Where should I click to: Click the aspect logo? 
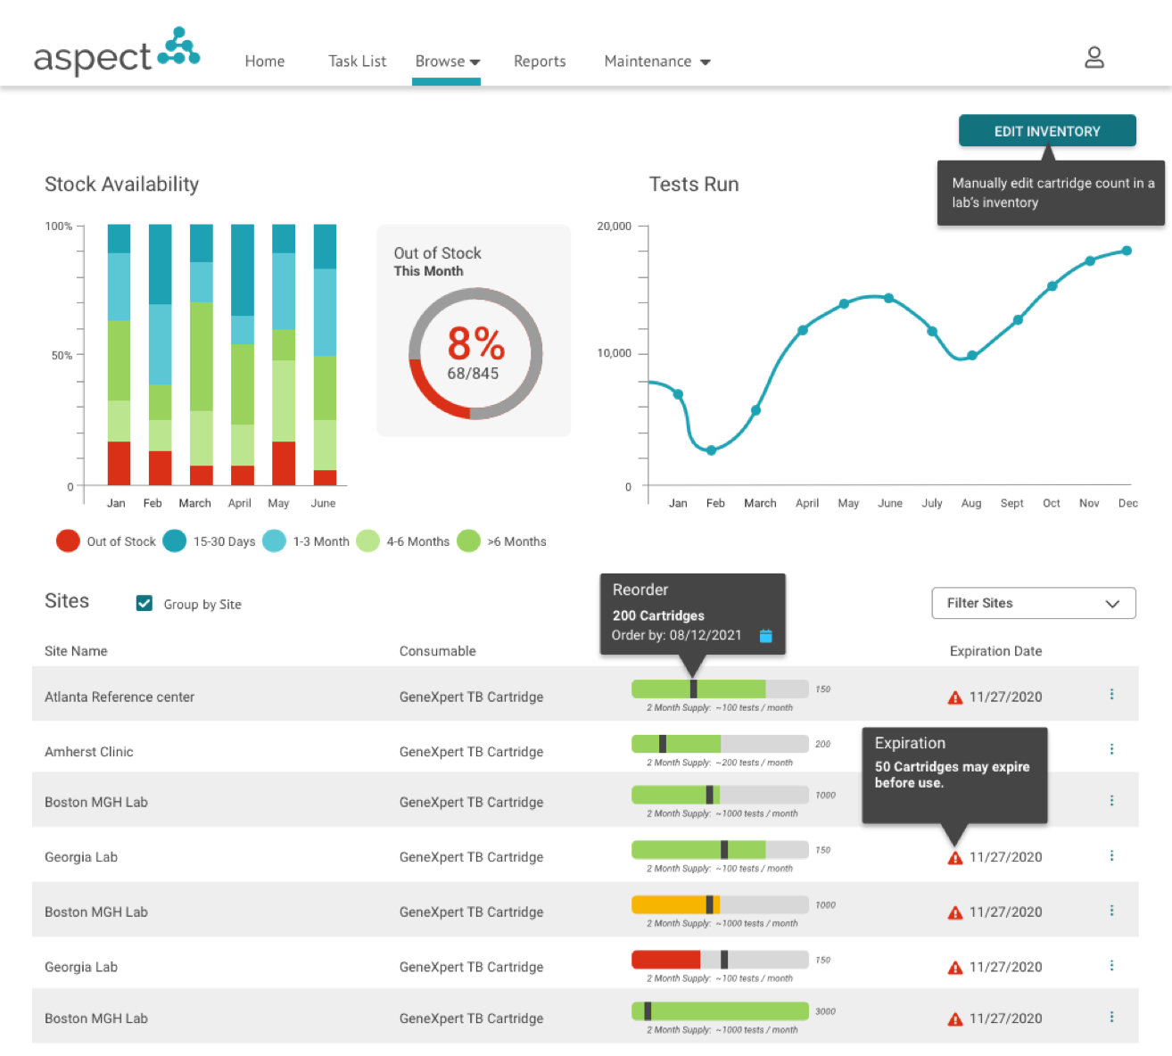(x=117, y=53)
